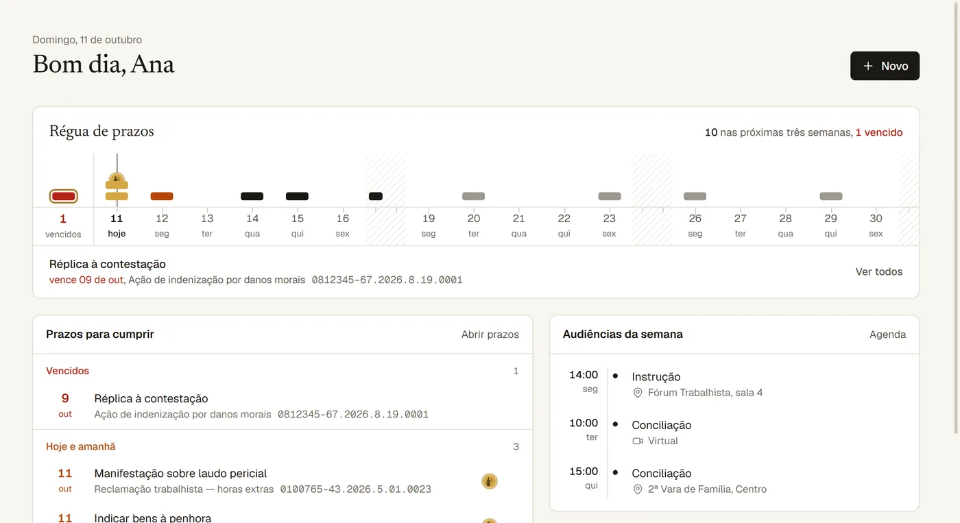Click the 'Hoje e amanhã' section heading
The height and width of the screenshot is (523, 960).
pos(81,446)
